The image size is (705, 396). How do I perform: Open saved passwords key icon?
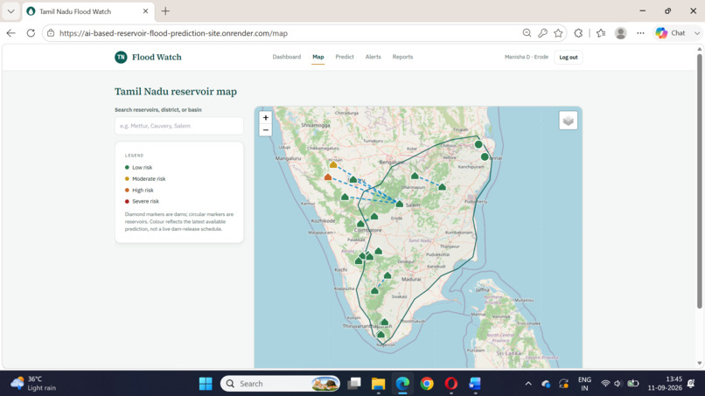[542, 33]
